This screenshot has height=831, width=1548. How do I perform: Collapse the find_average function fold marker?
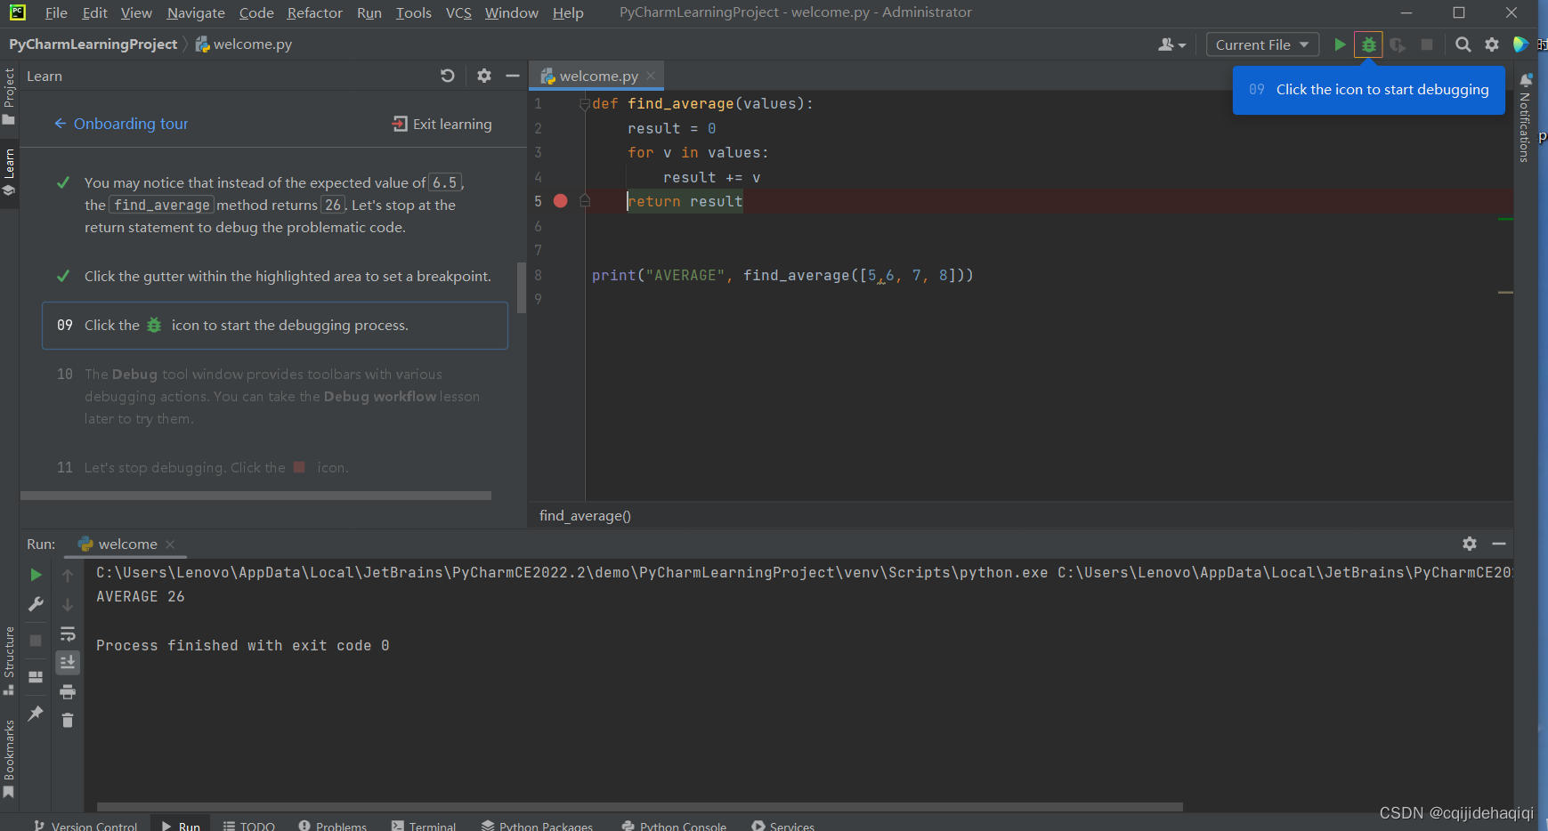point(585,104)
